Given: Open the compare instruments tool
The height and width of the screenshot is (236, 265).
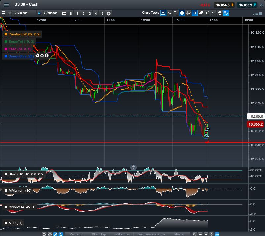Looking at the screenshot, I should [x=207, y=13].
